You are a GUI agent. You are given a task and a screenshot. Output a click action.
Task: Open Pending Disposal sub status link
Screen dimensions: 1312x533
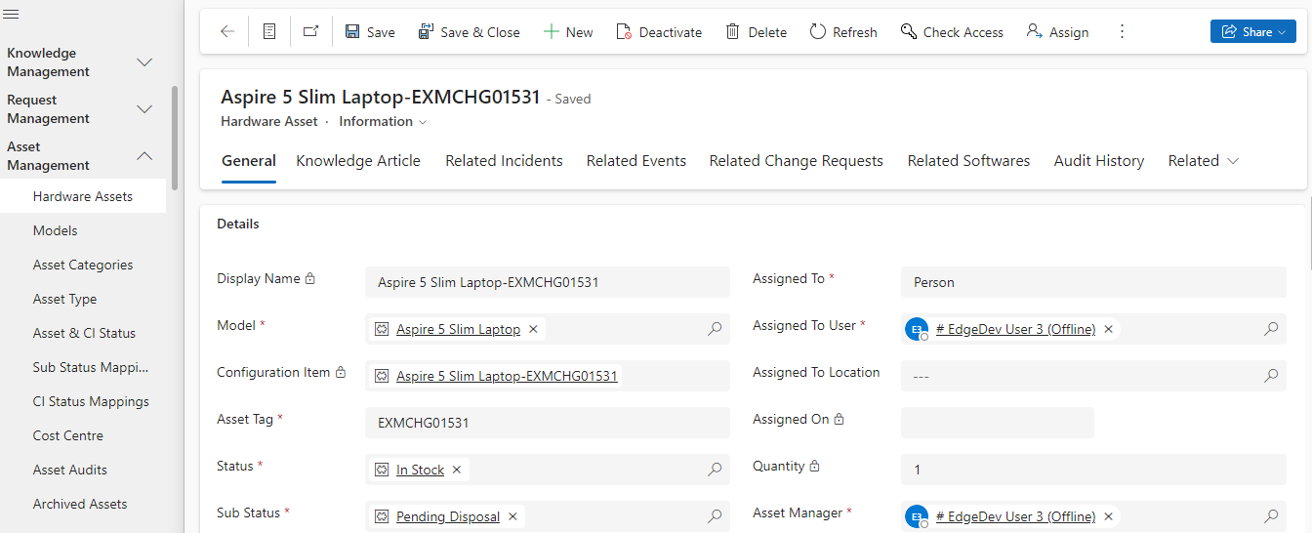[x=448, y=516]
